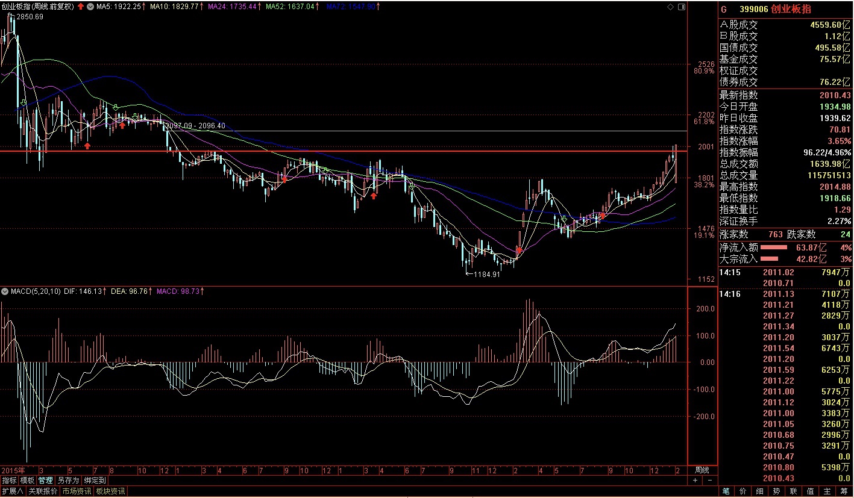Click the minus zoom-out button

(x=710, y=481)
